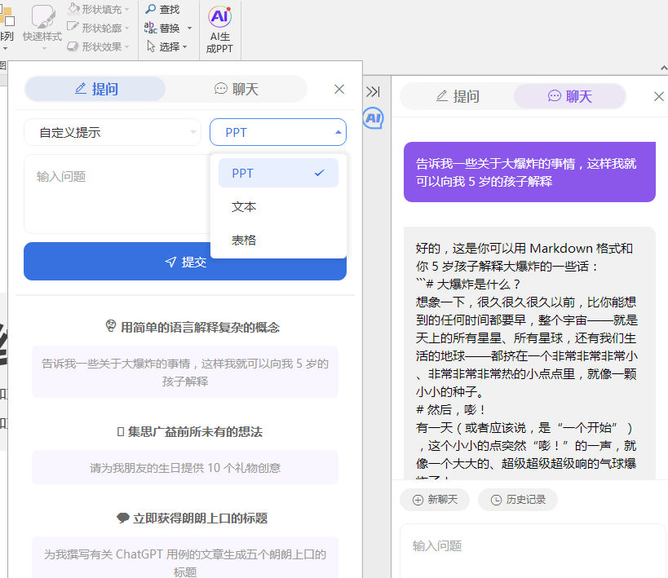Choose 表格 from the output type list
Screen dimensions: 668x578
(244, 240)
